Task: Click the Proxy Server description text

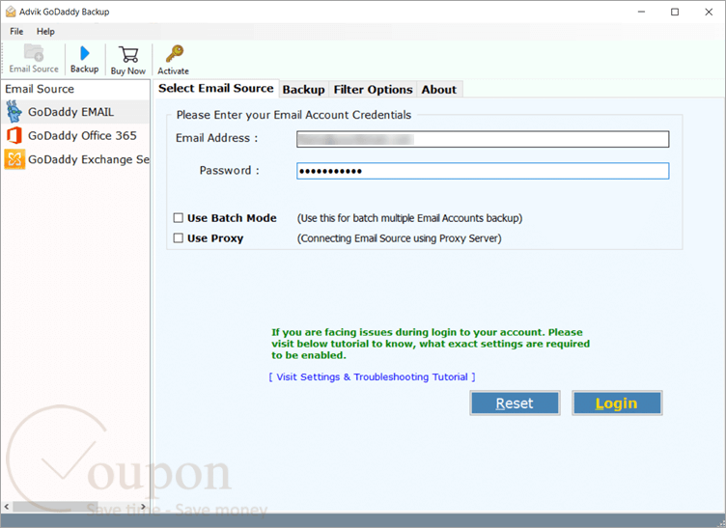Action: coord(399,238)
